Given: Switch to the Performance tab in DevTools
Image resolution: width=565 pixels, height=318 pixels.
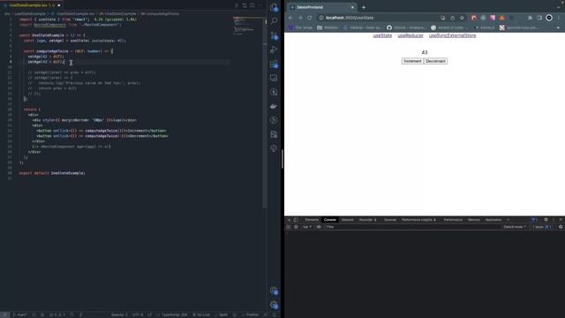Looking at the screenshot, I should [x=453, y=220].
